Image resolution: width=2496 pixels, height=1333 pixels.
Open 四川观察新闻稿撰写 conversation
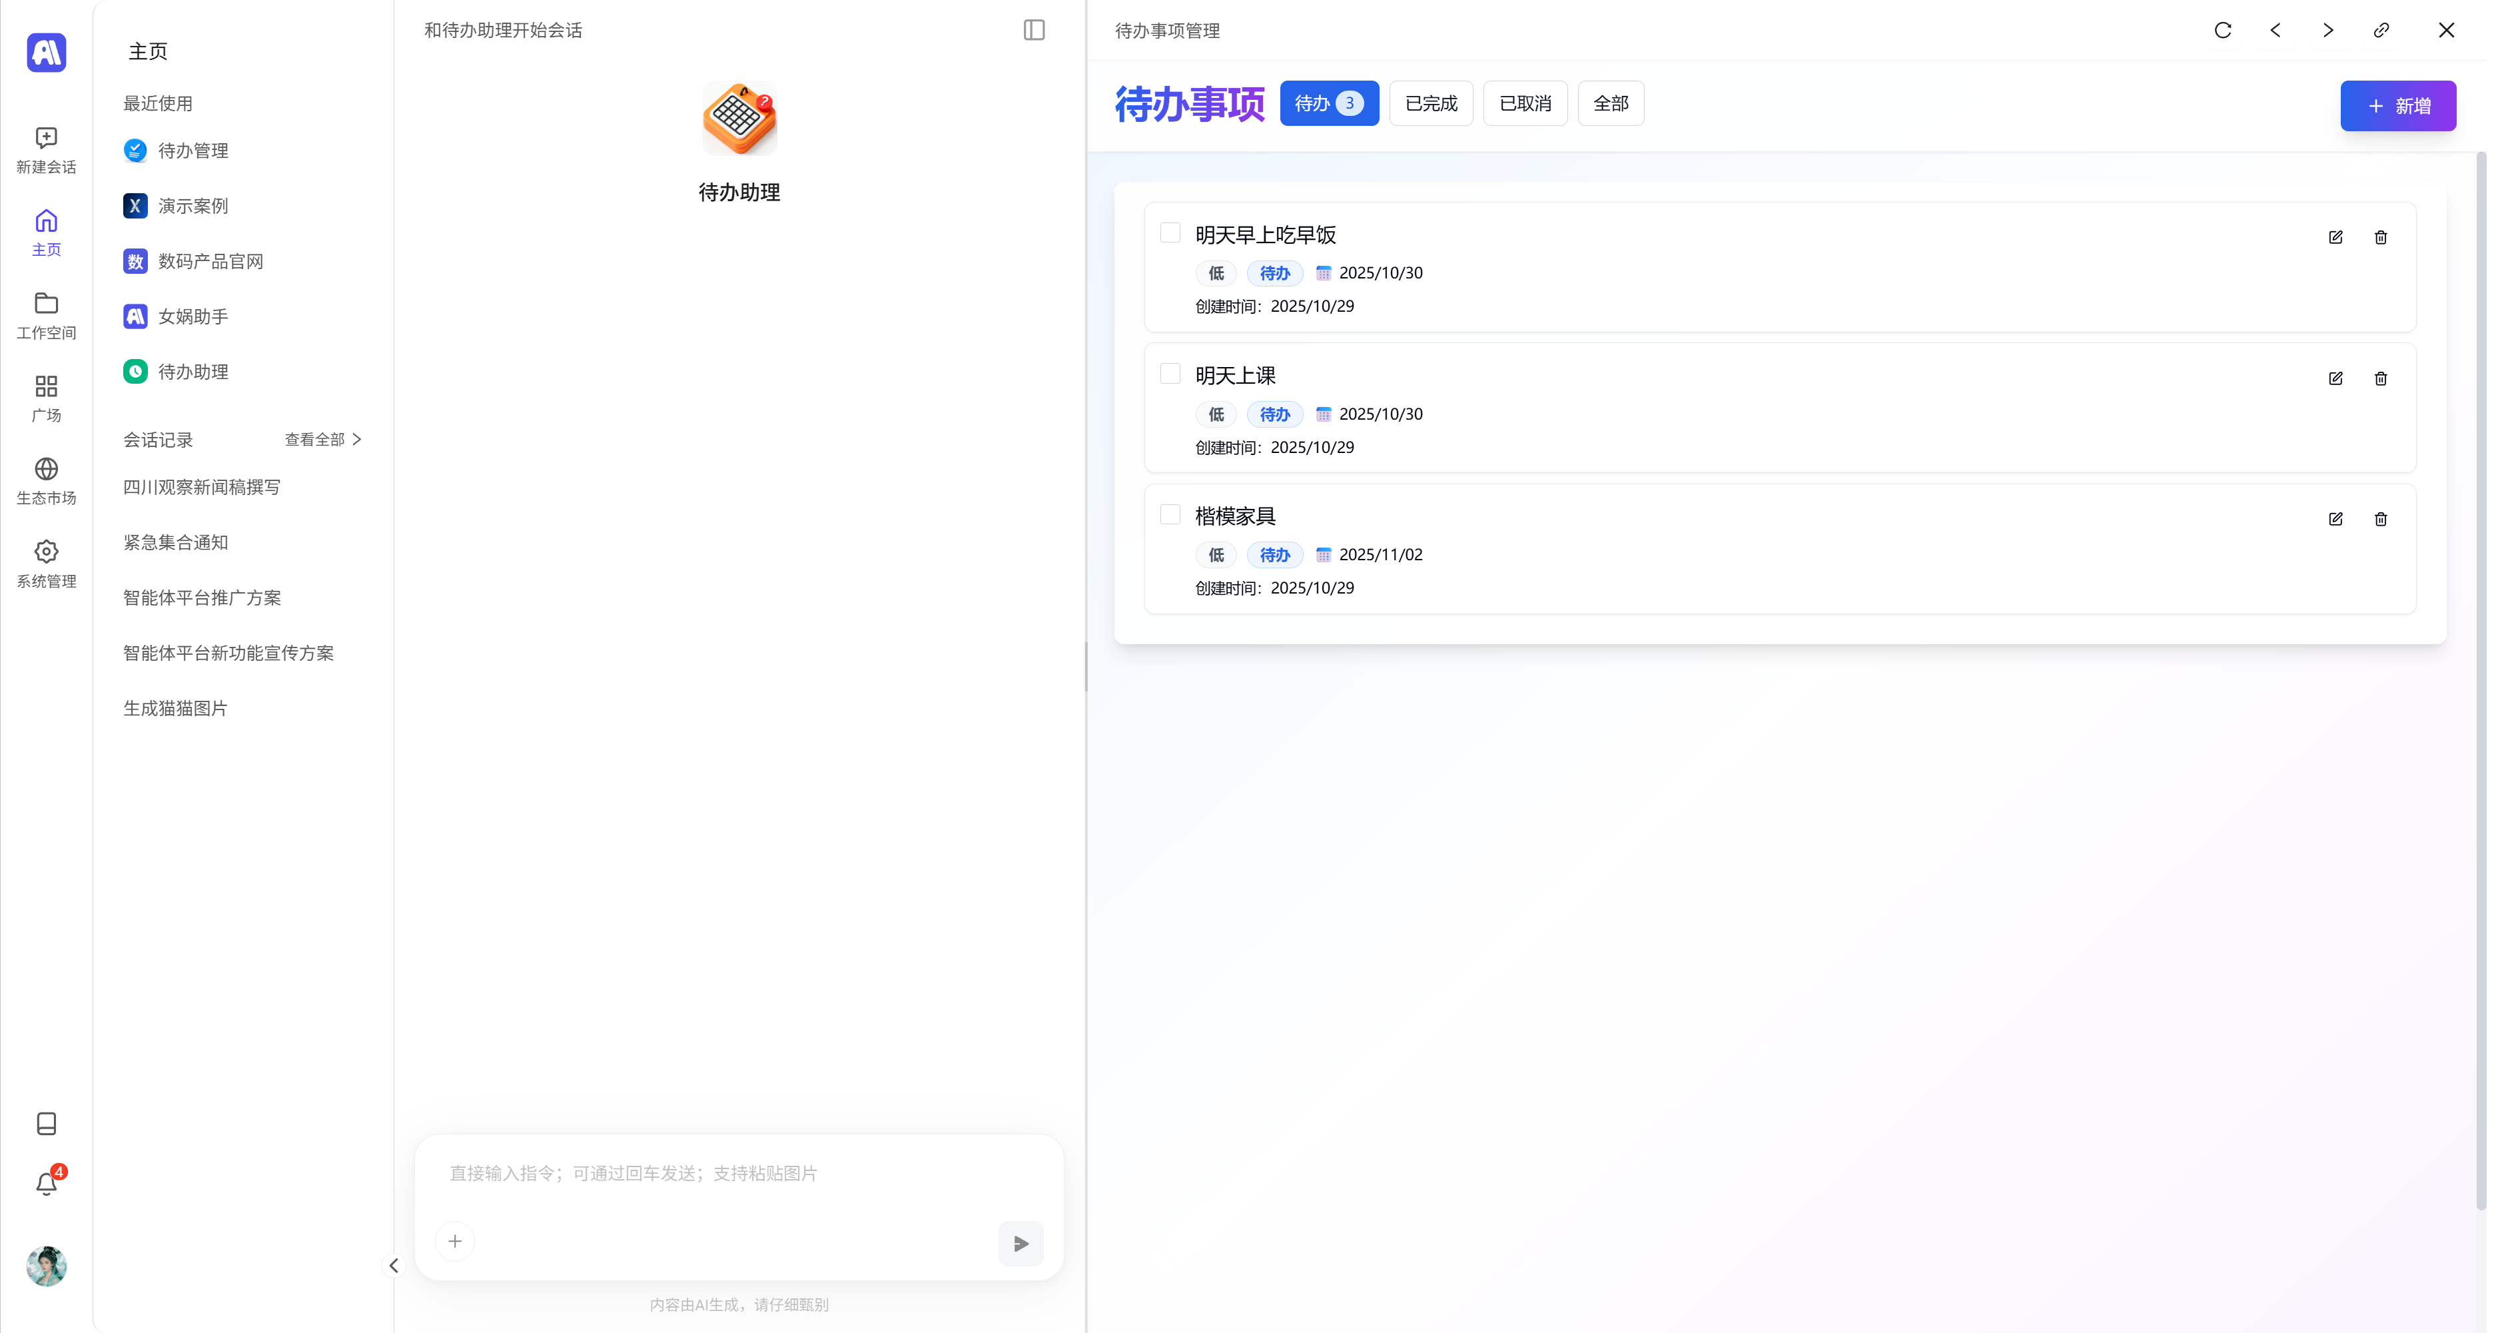[202, 487]
